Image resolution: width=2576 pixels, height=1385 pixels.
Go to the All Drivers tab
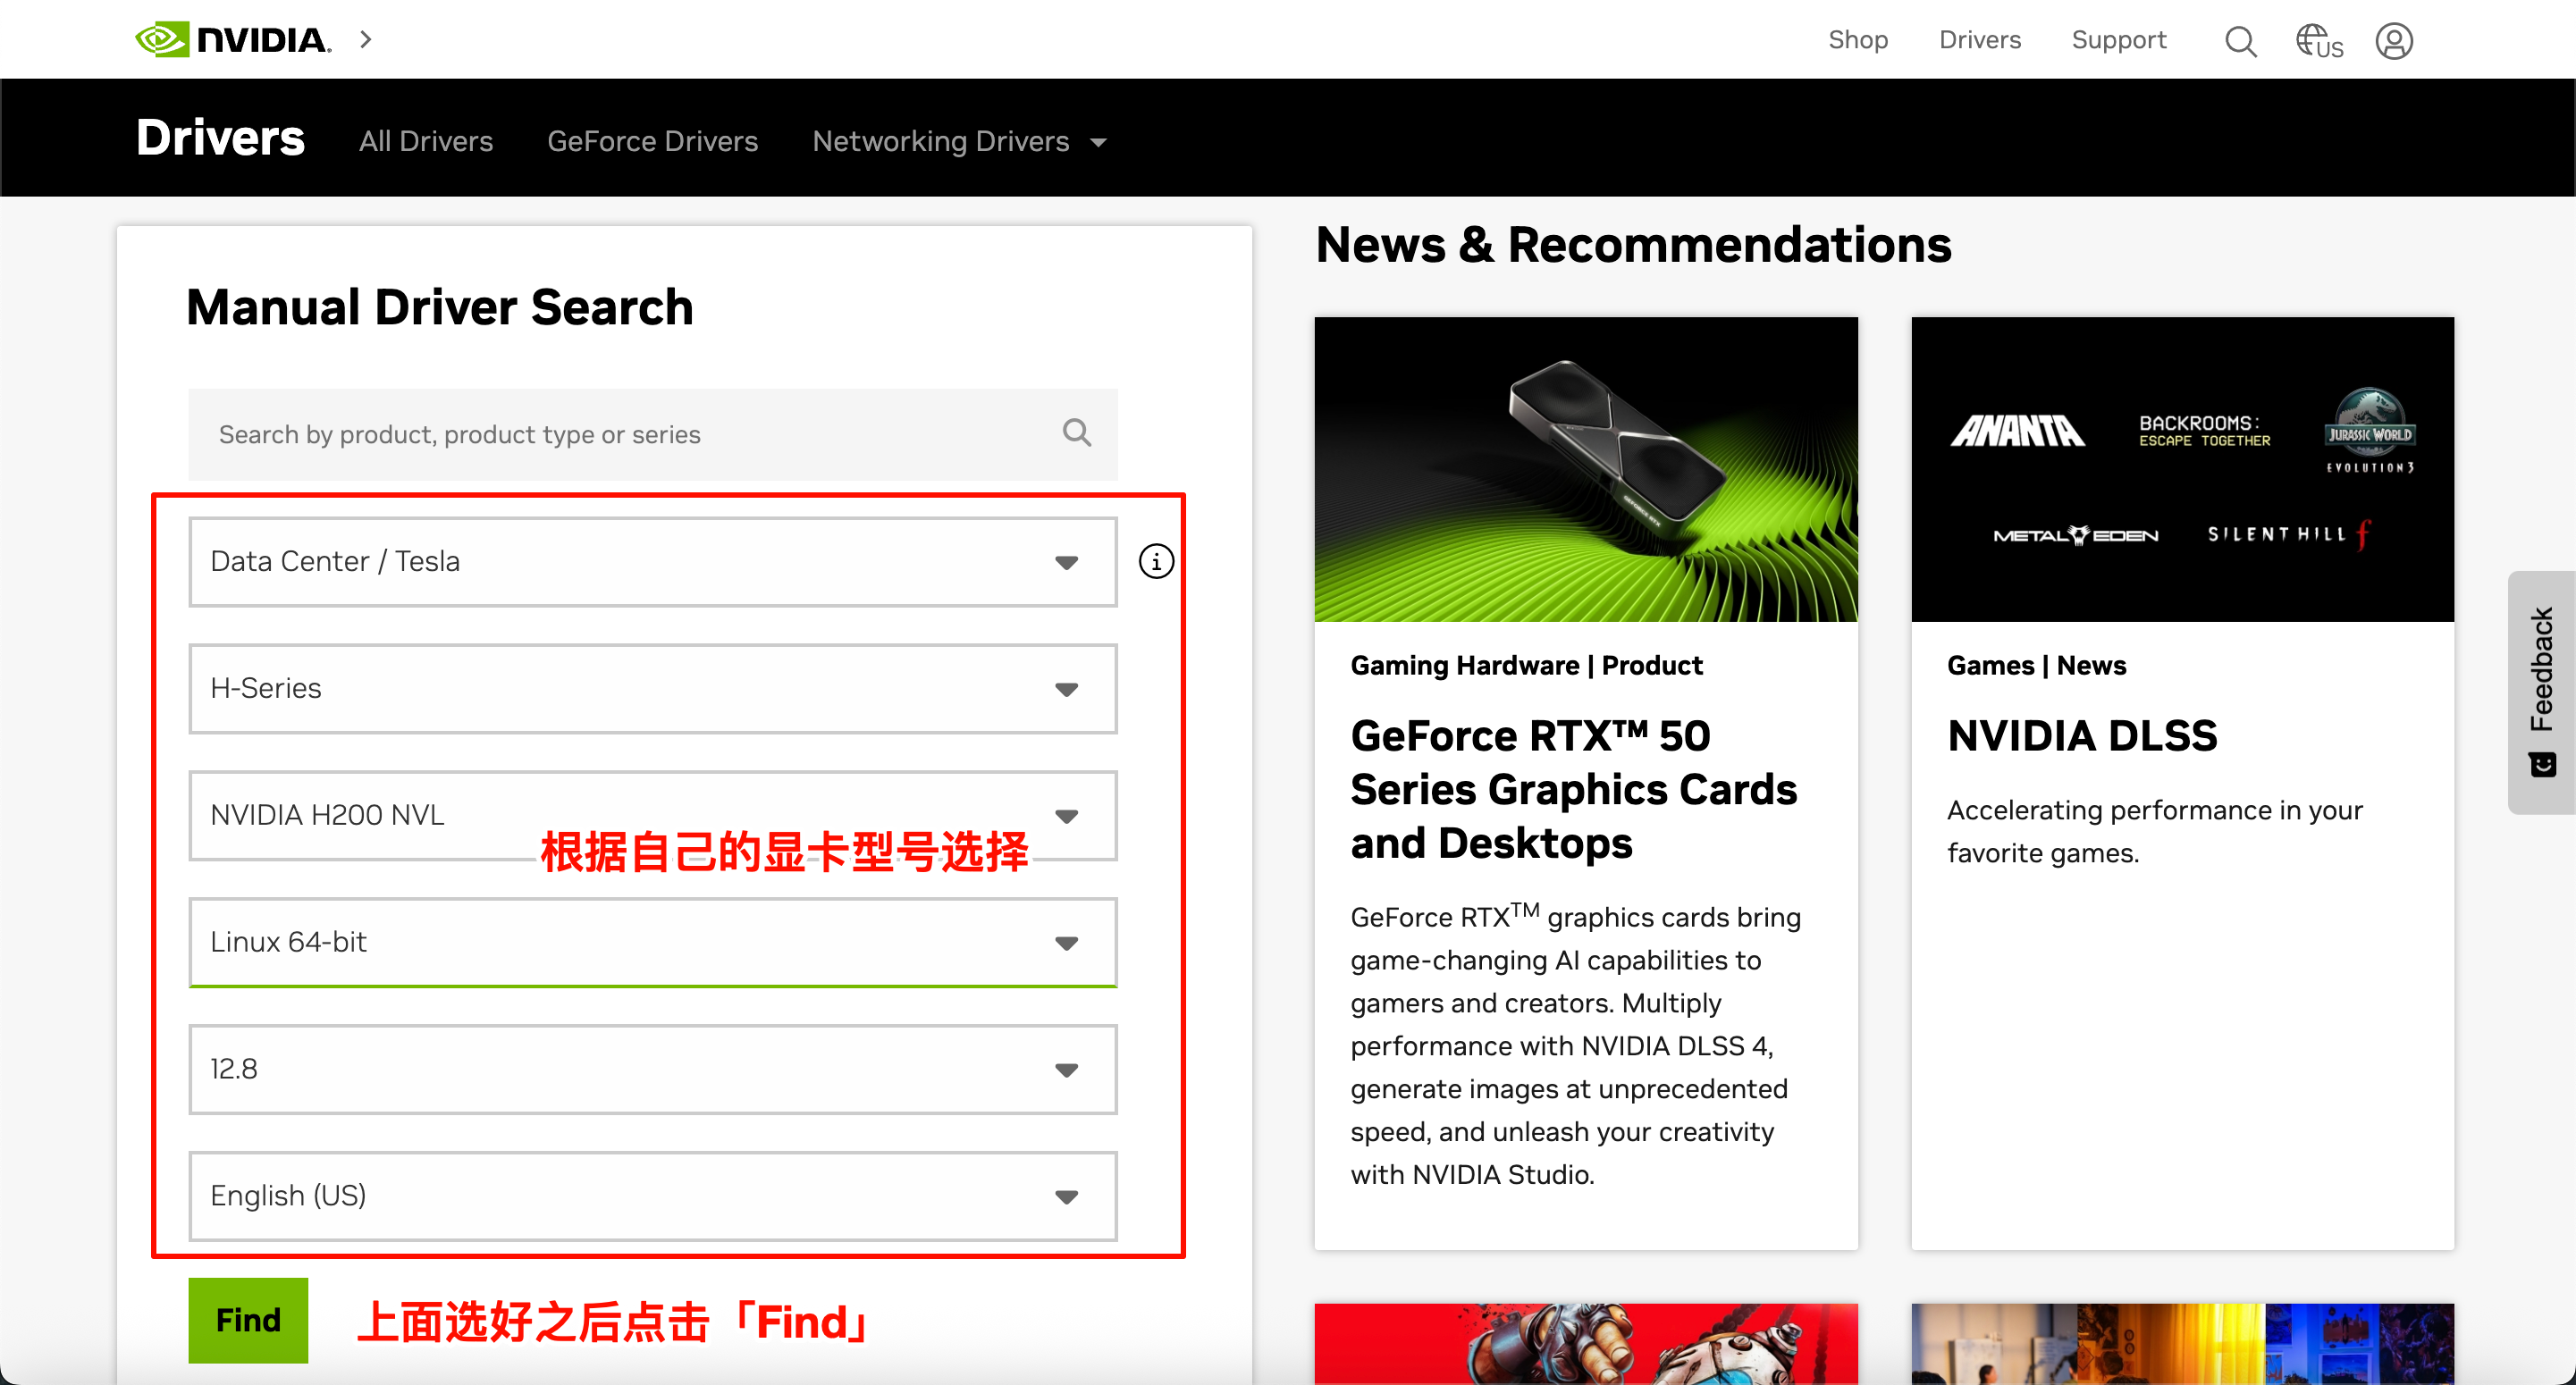426,141
